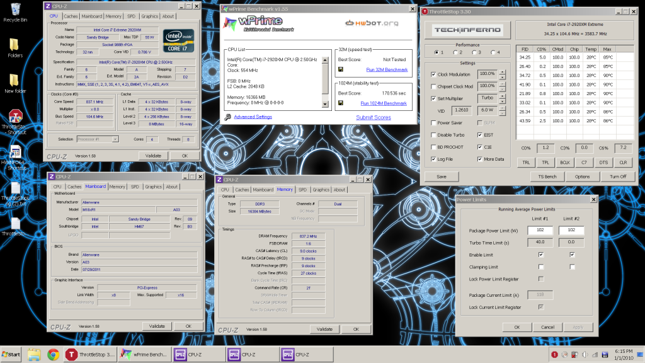Open the network signal bars tray icon
Viewport: 645px width, 363px height.
tap(595, 355)
